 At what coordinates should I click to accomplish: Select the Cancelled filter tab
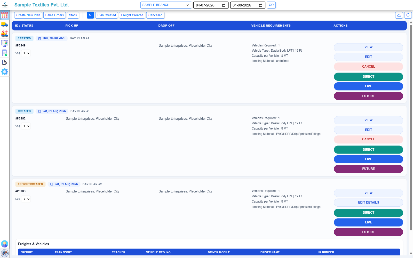click(x=155, y=15)
